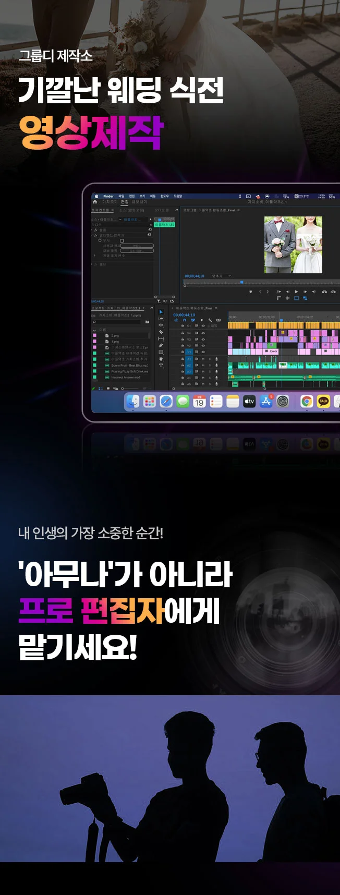The height and width of the screenshot is (895, 340).
Task: Click the Add Marker icon in Program monitor
Action: [x=251, y=292]
